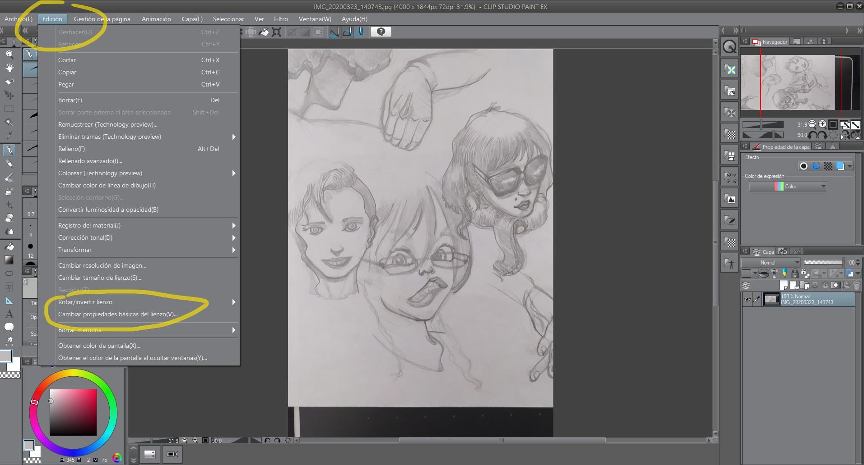
Task: Click zoom-in button in Navigator panel
Action: point(822,124)
